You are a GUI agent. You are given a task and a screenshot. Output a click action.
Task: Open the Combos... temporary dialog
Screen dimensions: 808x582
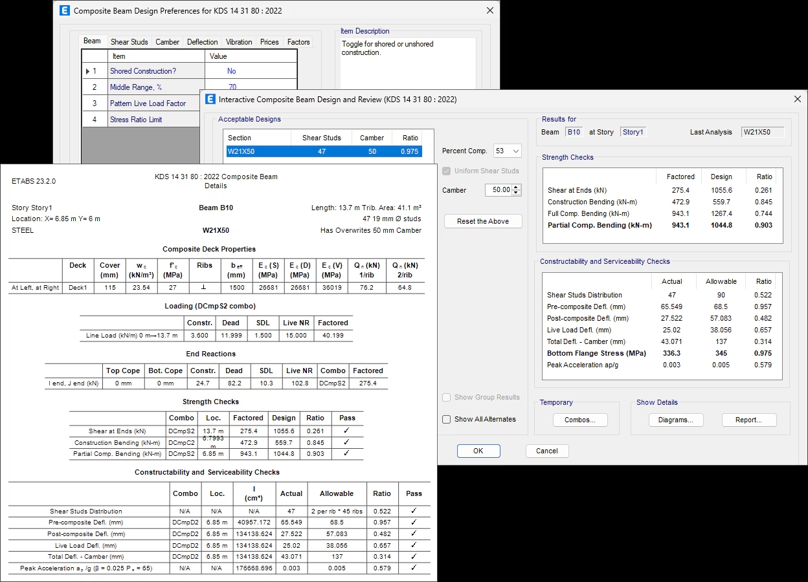coord(580,420)
